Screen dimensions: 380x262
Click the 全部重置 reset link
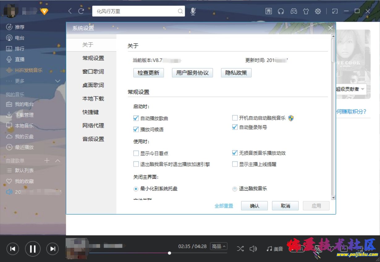[x=224, y=205]
